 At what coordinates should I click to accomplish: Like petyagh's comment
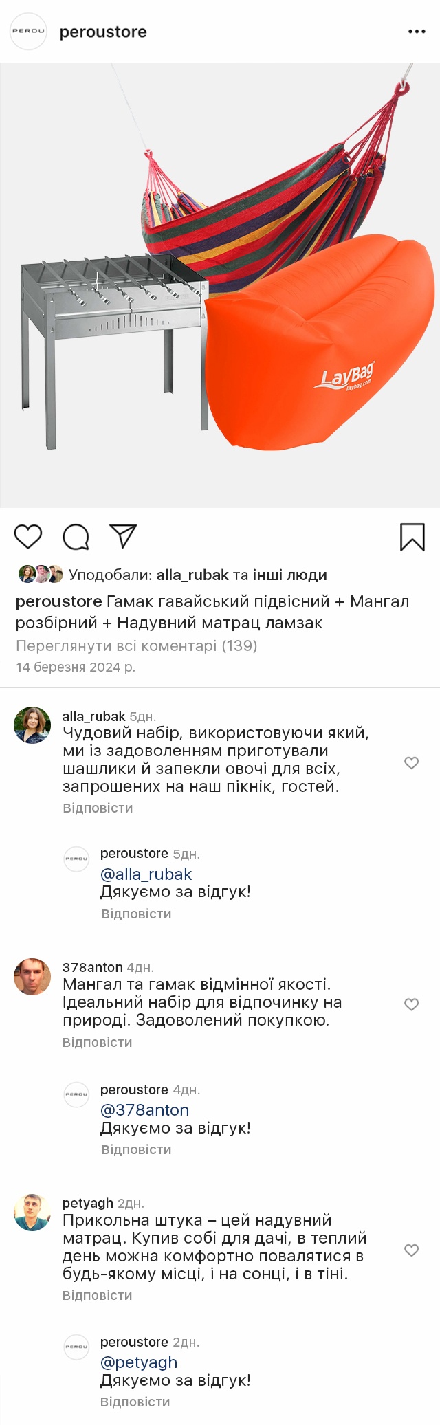411,1250
